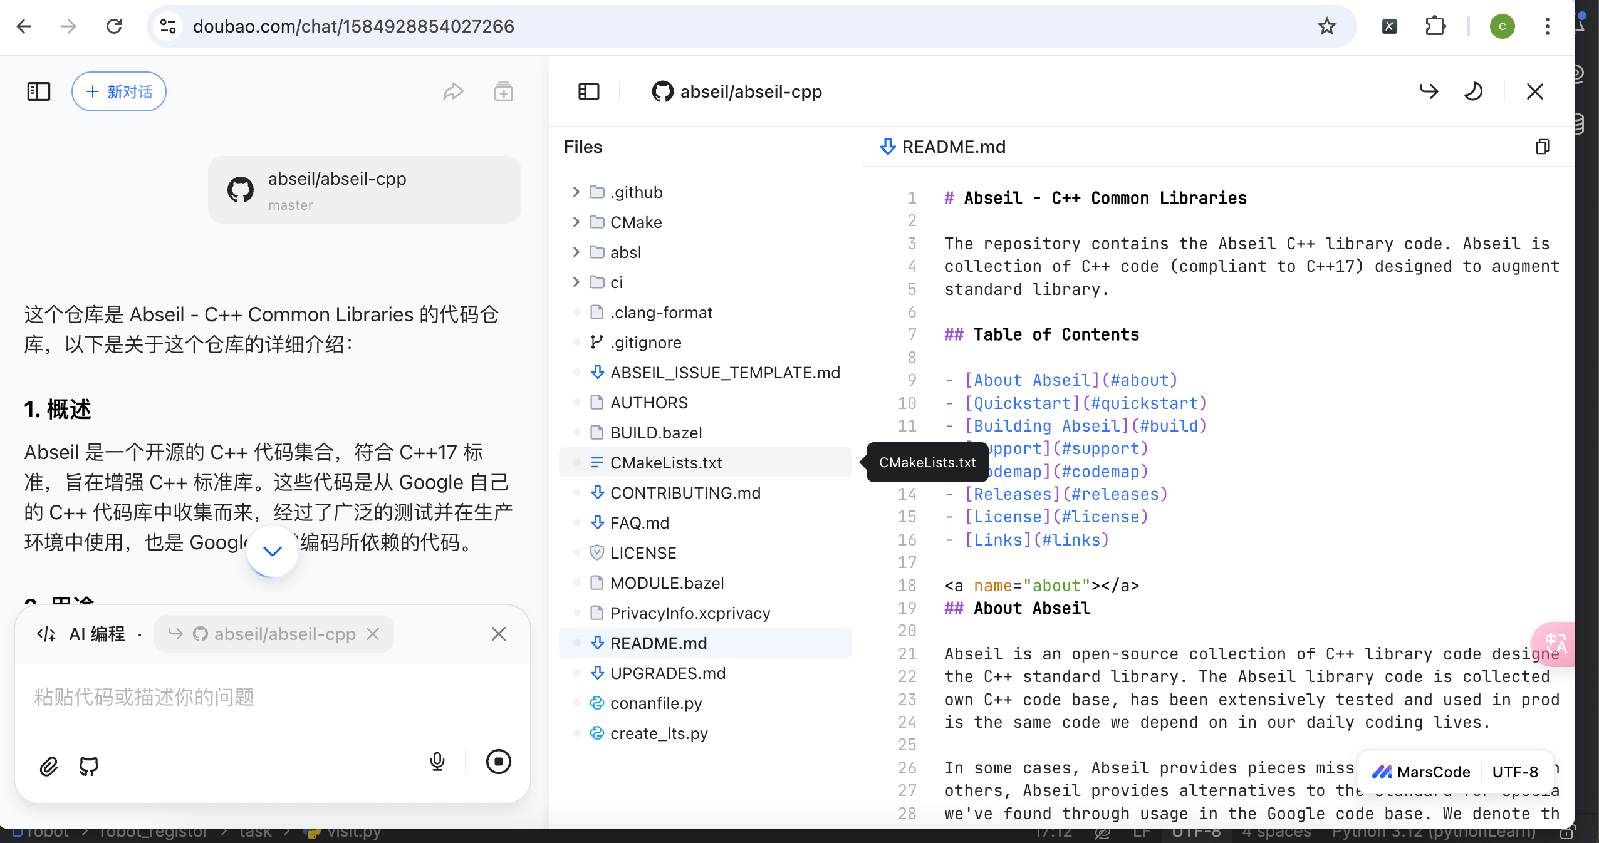Click the AI 编程 code icon
Viewport: 1599px width, 843px height.
pyautogui.click(x=46, y=634)
